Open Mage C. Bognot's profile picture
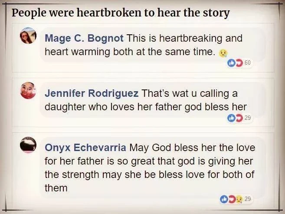 (x=28, y=36)
